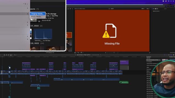Click the play button below the viewer
Viewport: 175px width, 98px height.
coord(106,53)
